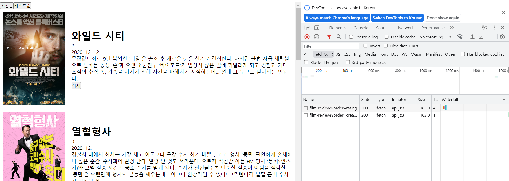Viewport: 509px width, 181px height.
Task: Filter requests by Media
Action: 370,54
